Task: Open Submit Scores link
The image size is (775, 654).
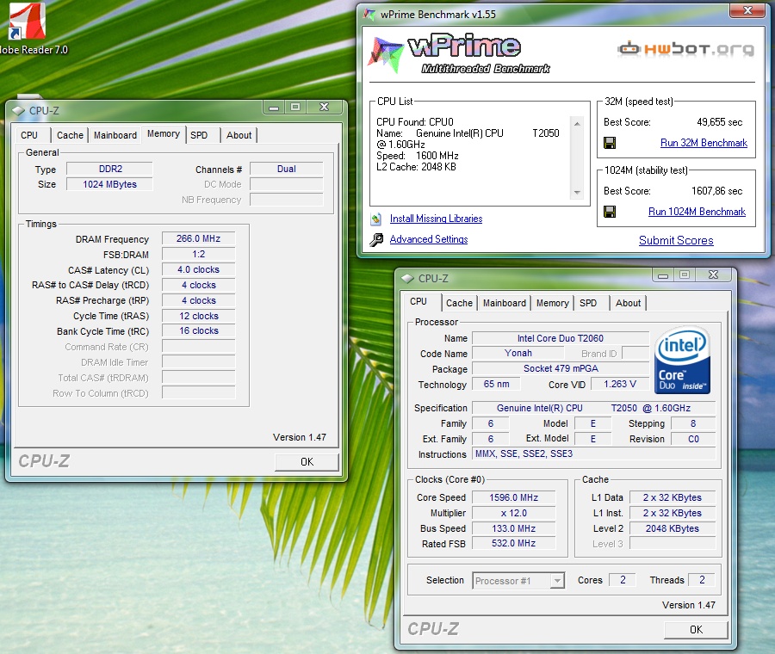Action: pyautogui.click(x=676, y=241)
